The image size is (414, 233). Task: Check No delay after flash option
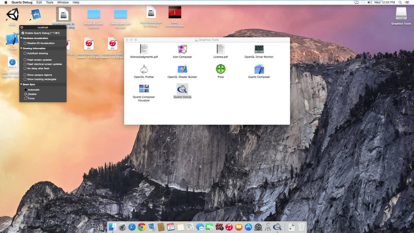(x=25, y=68)
